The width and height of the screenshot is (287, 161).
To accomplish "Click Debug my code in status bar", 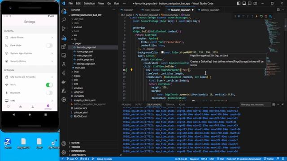I will [104, 159].
